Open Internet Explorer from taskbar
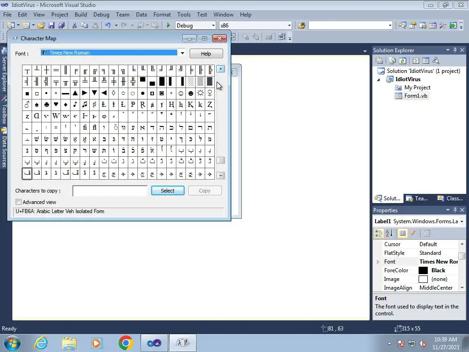The width and height of the screenshot is (469, 352). [41, 343]
